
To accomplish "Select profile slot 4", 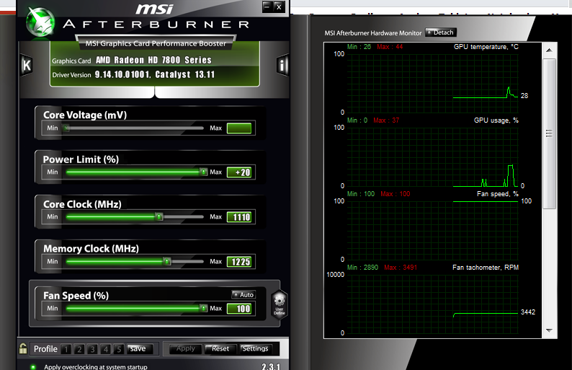I will coord(105,349).
